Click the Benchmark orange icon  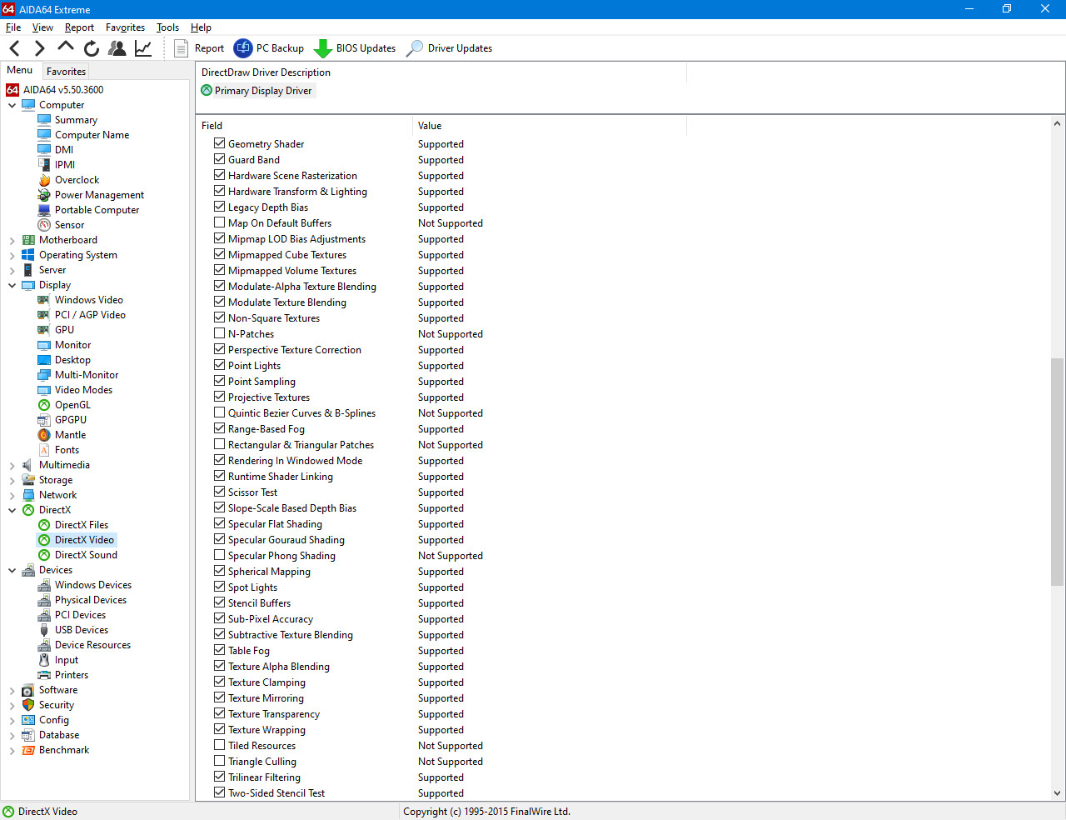click(28, 750)
